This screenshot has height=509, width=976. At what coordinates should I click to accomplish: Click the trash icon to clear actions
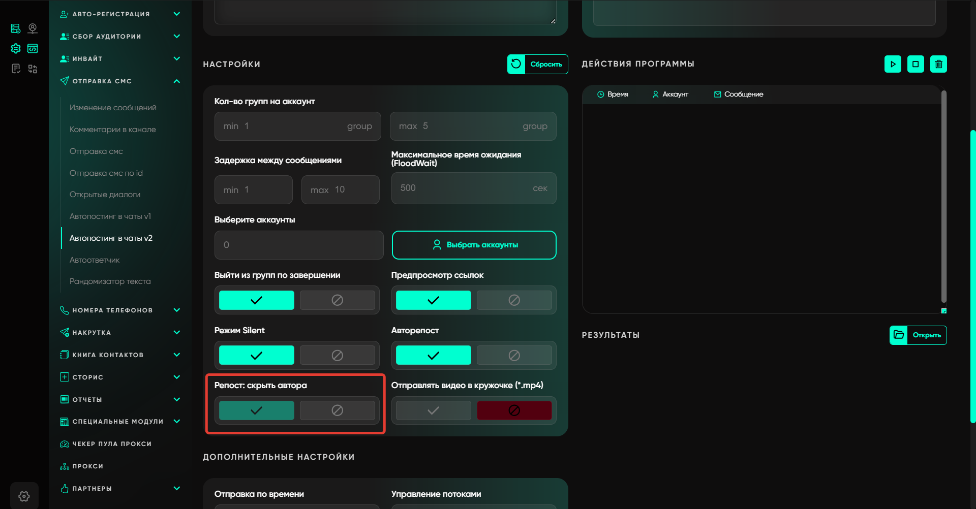pyautogui.click(x=938, y=64)
